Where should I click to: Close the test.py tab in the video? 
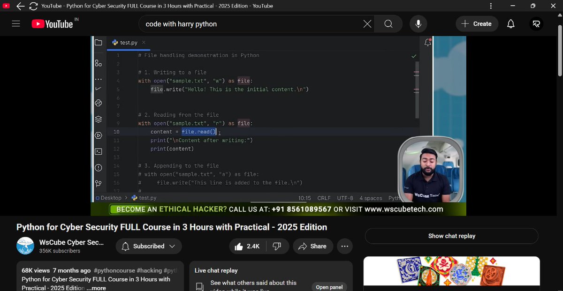coord(144,43)
